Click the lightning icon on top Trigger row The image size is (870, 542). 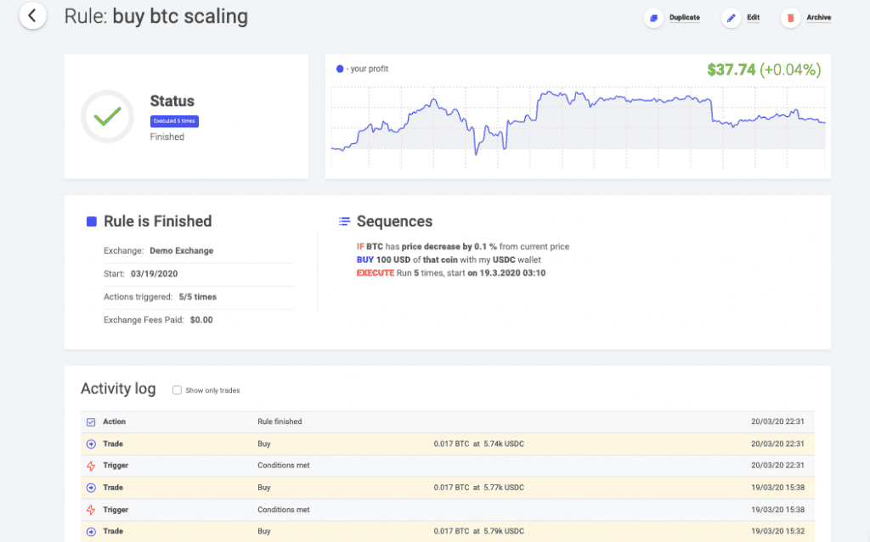pyautogui.click(x=91, y=465)
